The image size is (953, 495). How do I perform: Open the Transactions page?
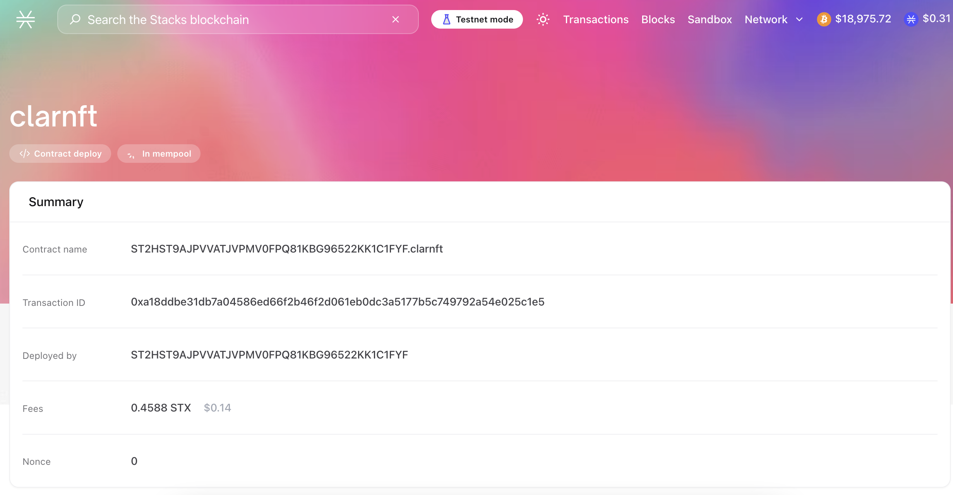coord(595,19)
